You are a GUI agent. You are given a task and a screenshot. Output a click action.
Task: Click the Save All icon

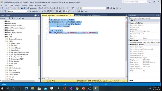[25, 8]
